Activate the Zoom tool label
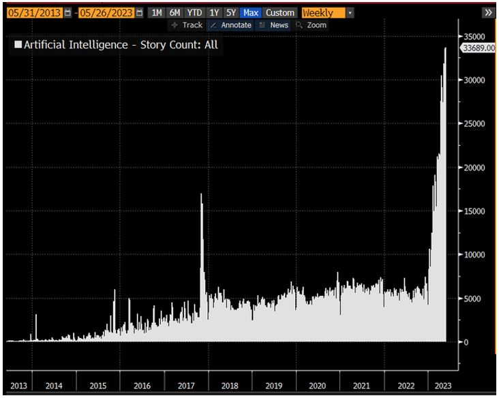 [317, 25]
